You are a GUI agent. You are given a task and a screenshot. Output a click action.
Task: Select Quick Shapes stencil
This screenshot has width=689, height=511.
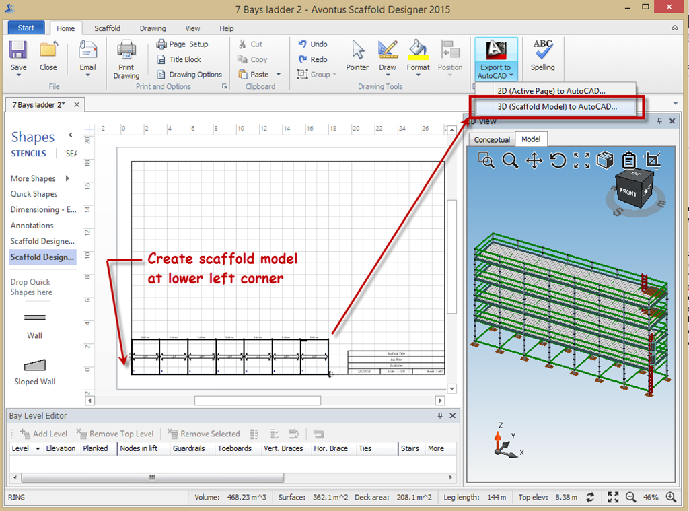[x=34, y=194]
